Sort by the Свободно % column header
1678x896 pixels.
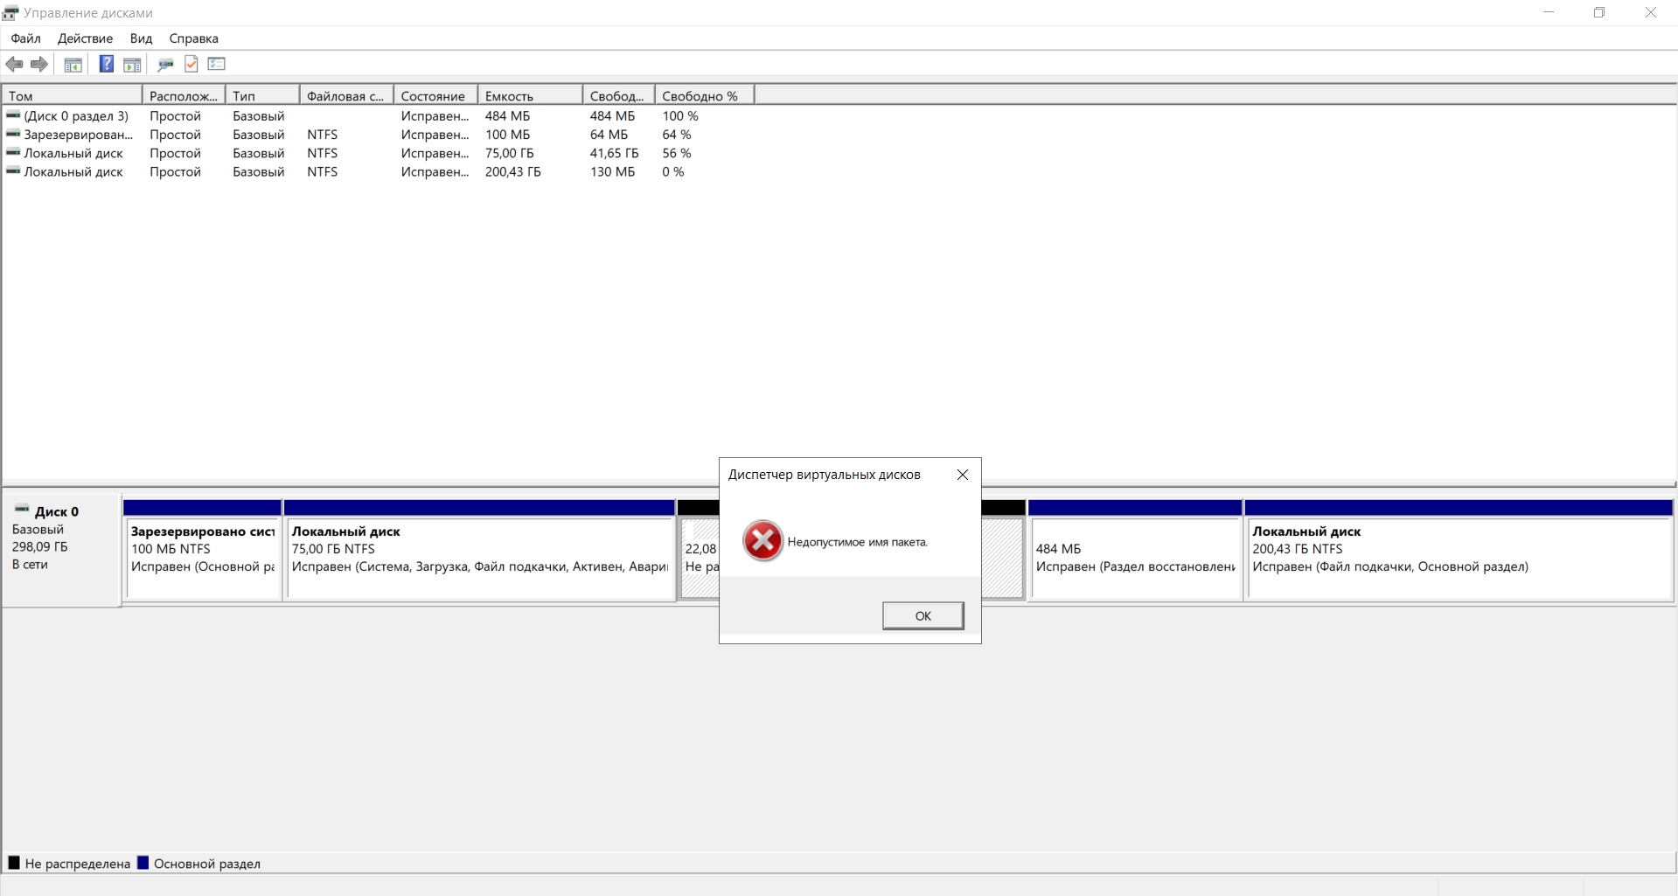[705, 95]
